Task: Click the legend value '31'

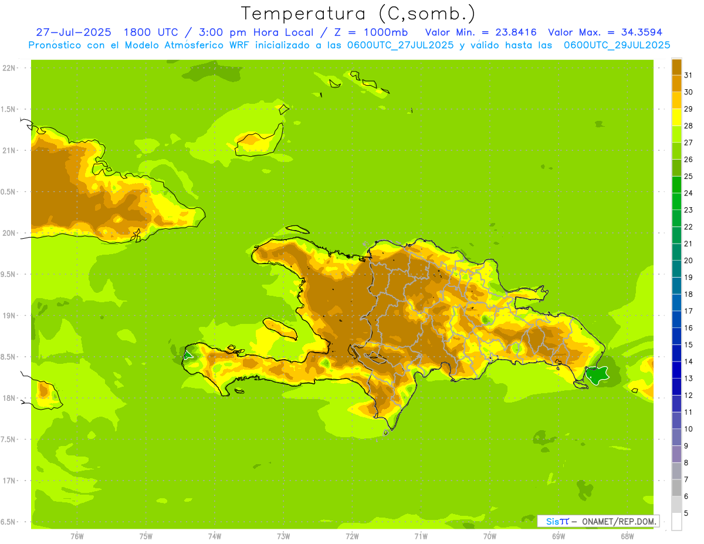Action: pos(688,75)
